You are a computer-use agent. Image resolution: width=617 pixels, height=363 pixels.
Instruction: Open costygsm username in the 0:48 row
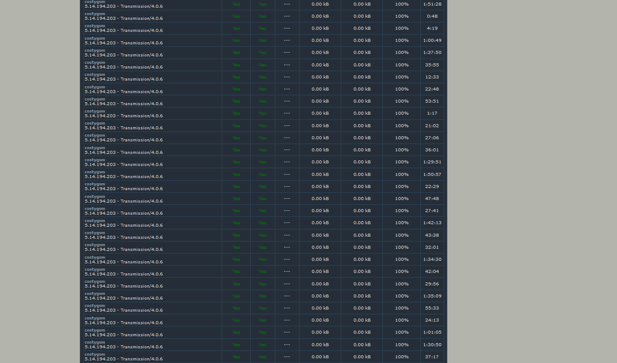click(95, 14)
